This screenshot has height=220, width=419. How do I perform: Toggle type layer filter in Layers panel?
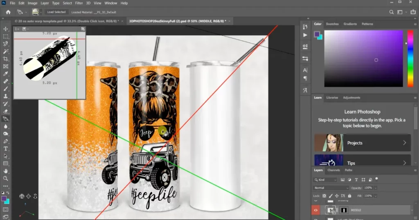pyautogui.click(x=356, y=180)
